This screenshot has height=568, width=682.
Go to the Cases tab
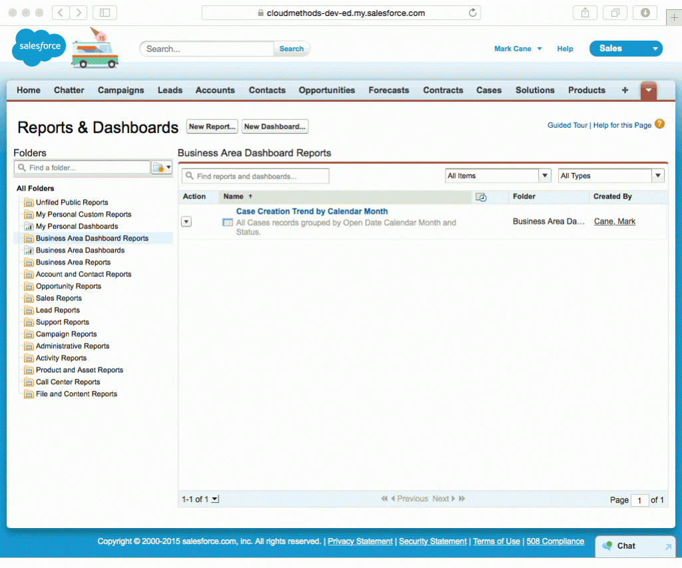tap(489, 90)
